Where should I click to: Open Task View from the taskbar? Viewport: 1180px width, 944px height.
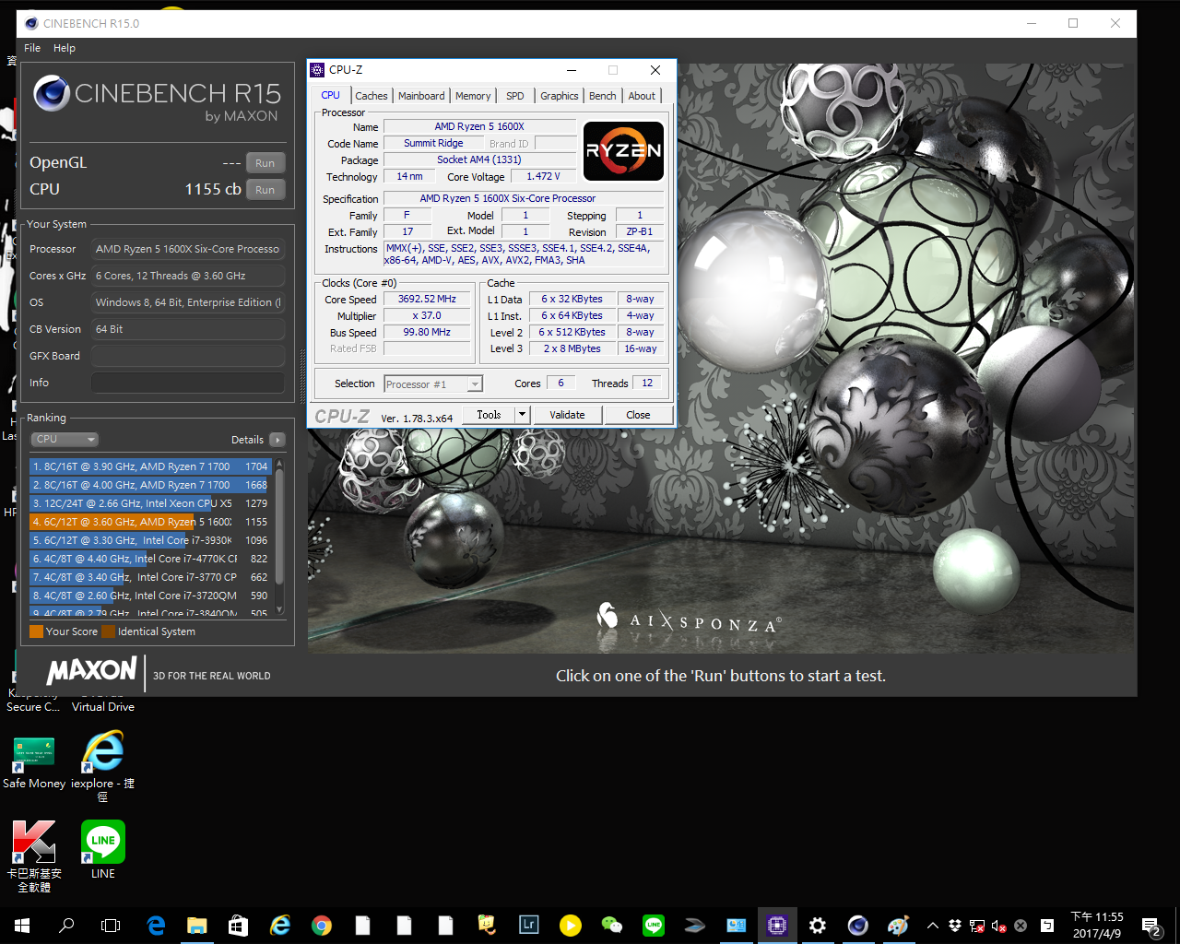pos(111,926)
